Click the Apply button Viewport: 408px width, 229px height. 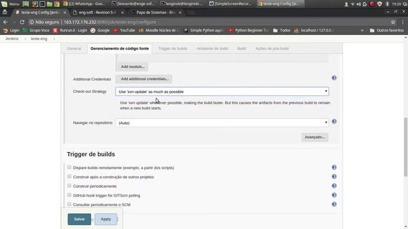coord(106,219)
